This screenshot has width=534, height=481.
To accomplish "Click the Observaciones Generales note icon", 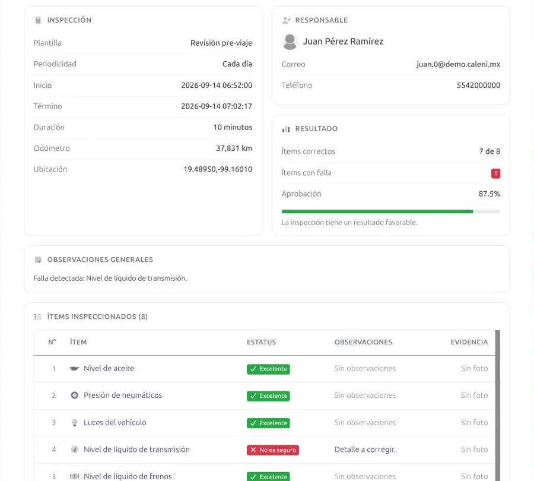I will pos(38,260).
